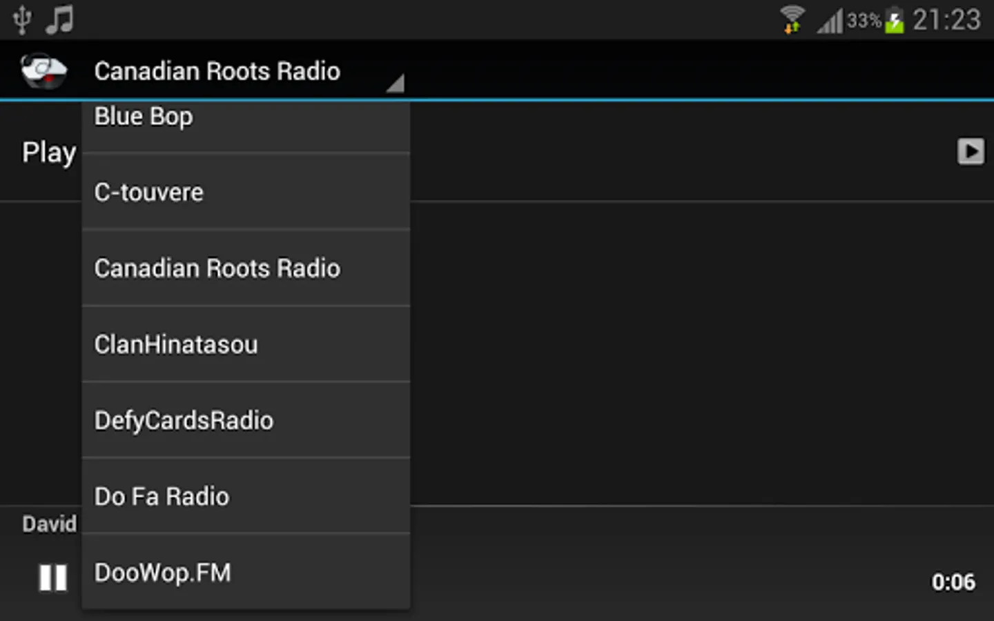Tap the David track title text
The image size is (994, 621).
[x=49, y=524]
